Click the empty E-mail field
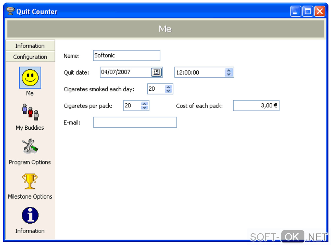 click(135, 122)
